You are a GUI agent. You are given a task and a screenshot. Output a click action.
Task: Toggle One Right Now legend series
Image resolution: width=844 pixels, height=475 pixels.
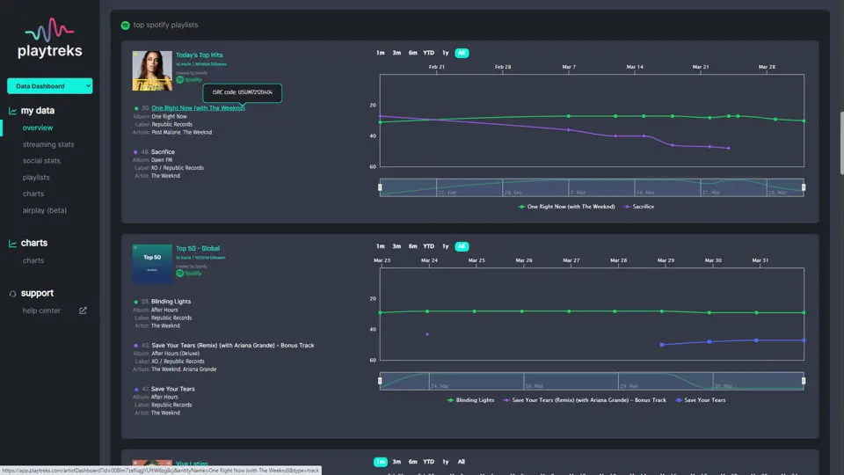[566, 207]
